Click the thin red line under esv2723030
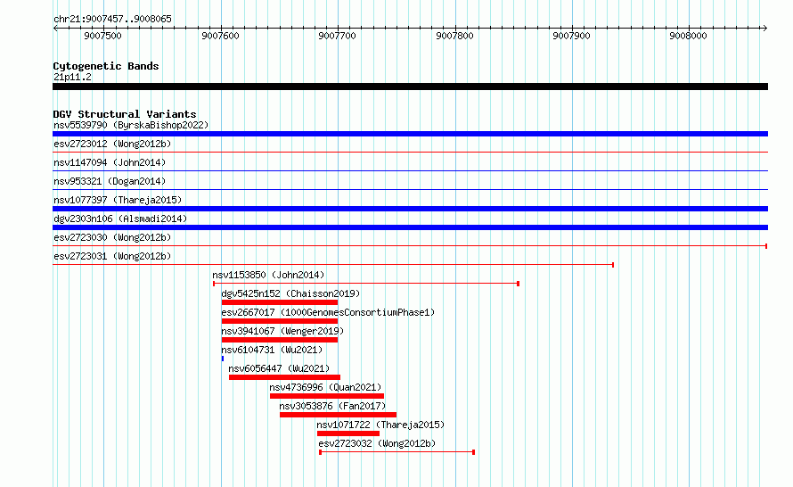The image size is (793, 487). (410, 246)
